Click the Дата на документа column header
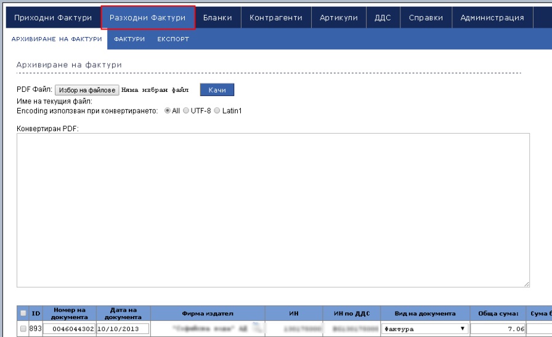Image resolution: width=552 pixels, height=337 pixels. (123, 314)
